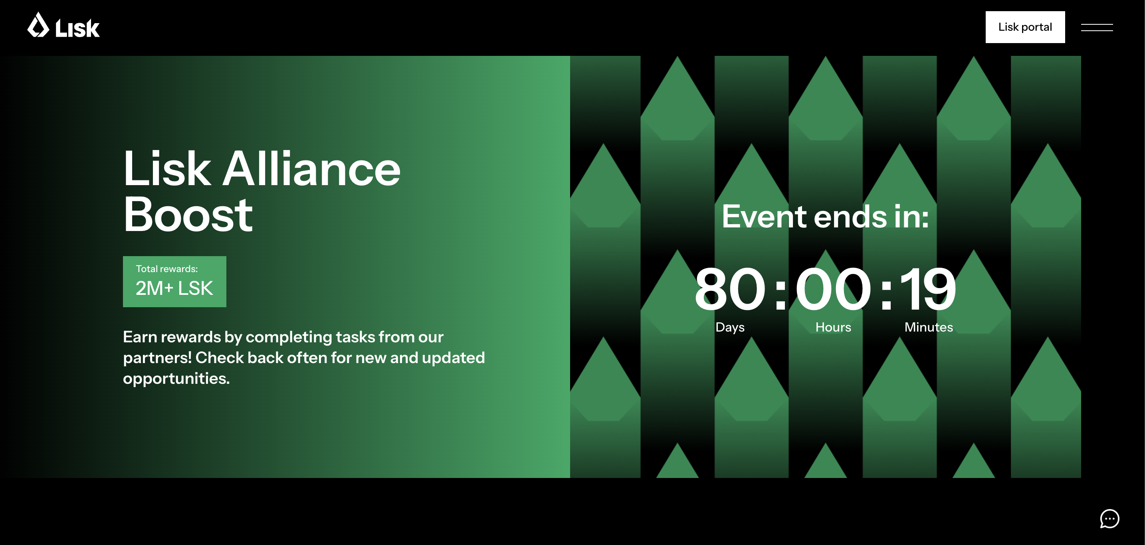1145x545 pixels.
Task: Click the 80 days countdown number
Action: tap(730, 289)
